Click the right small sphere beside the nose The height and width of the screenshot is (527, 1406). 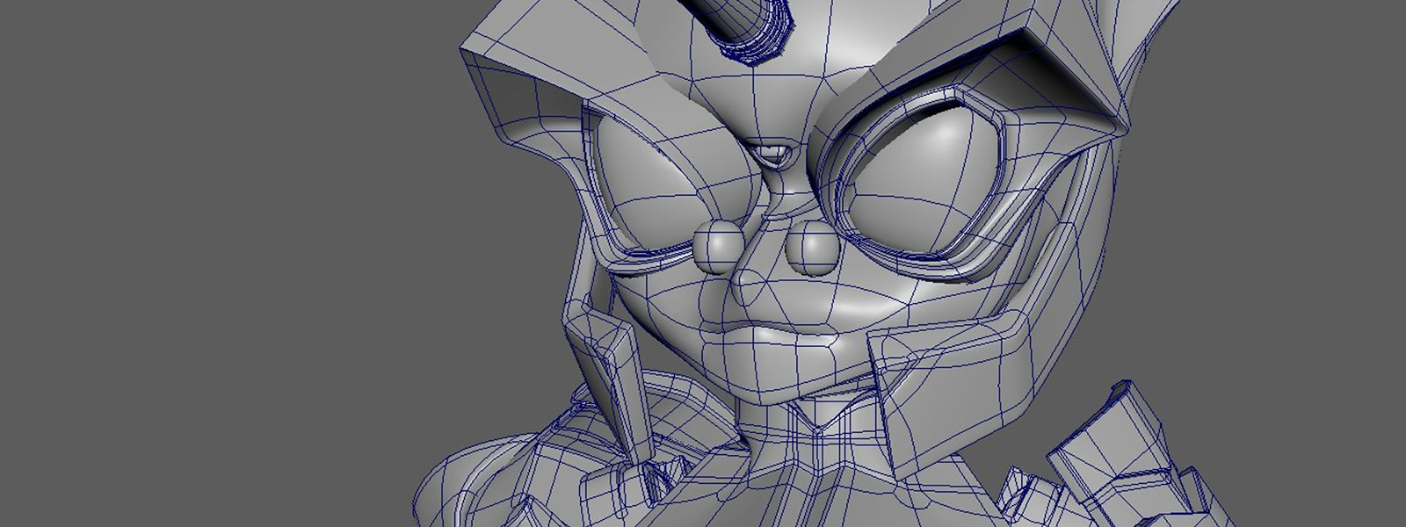click(812, 247)
